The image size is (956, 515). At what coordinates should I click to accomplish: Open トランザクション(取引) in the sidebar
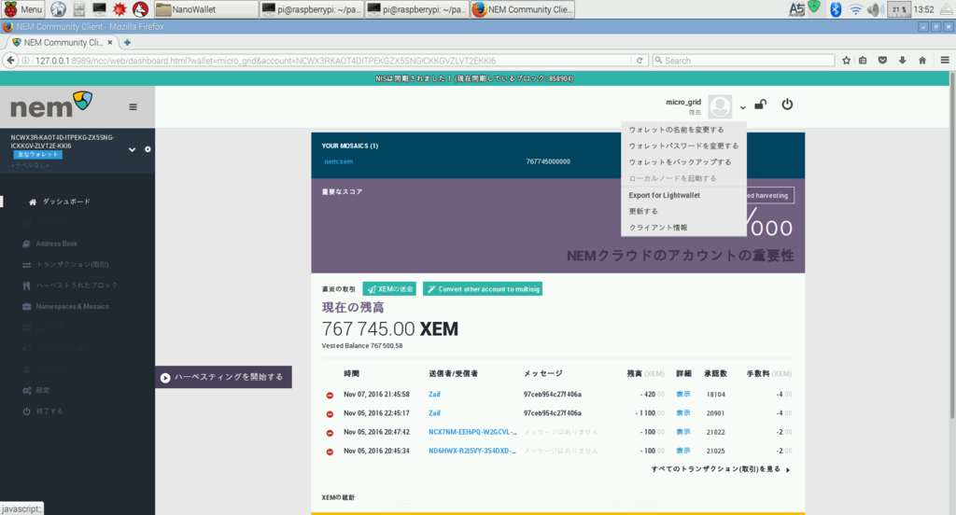point(72,265)
